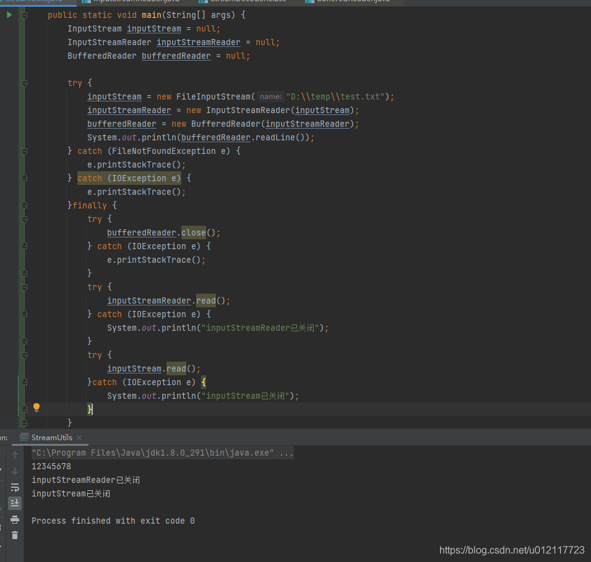Click inputStreamReader variable declaration name
Screen dimensions: 591x562
point(199,42)
